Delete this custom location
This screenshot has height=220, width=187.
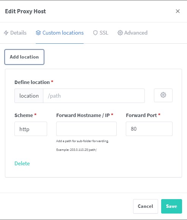[22, 163]
